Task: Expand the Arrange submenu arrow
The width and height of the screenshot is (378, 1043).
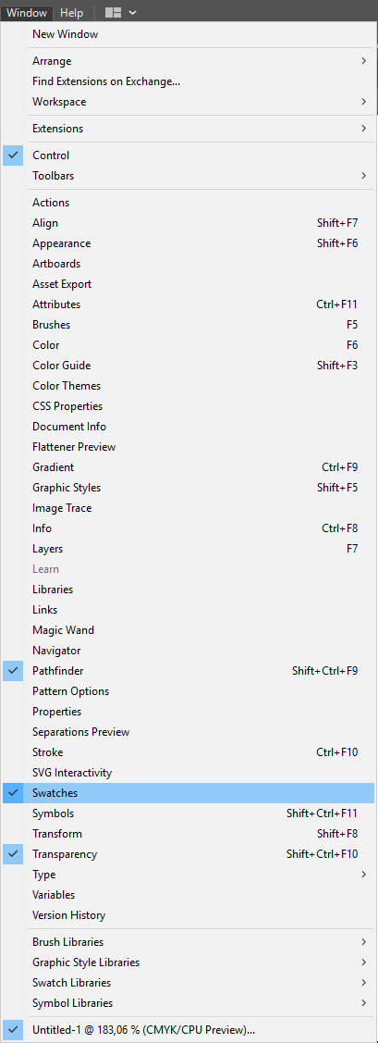Action: (363, 61)
